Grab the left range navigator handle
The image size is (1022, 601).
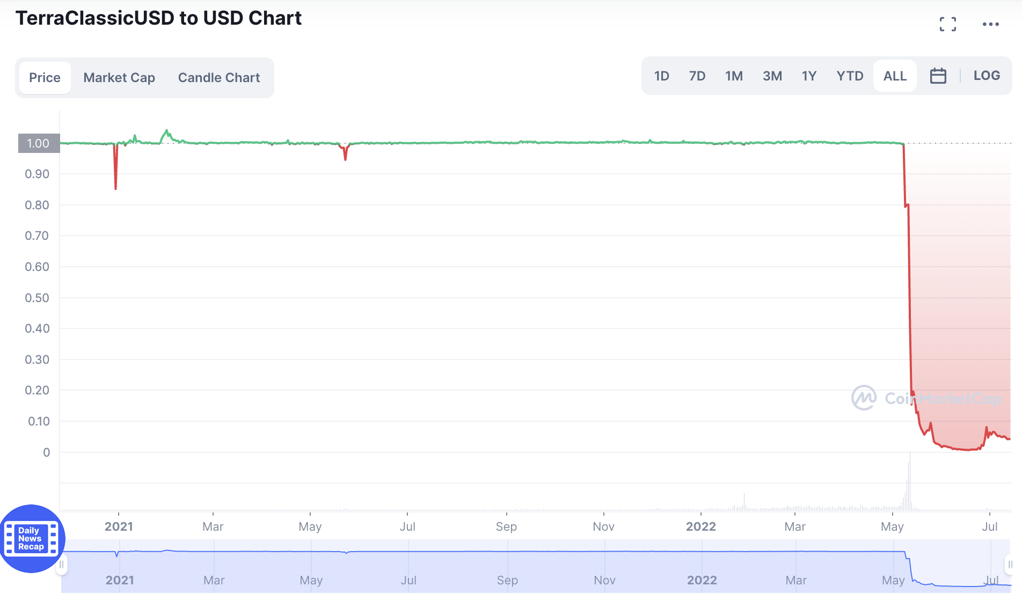point(62,565)
